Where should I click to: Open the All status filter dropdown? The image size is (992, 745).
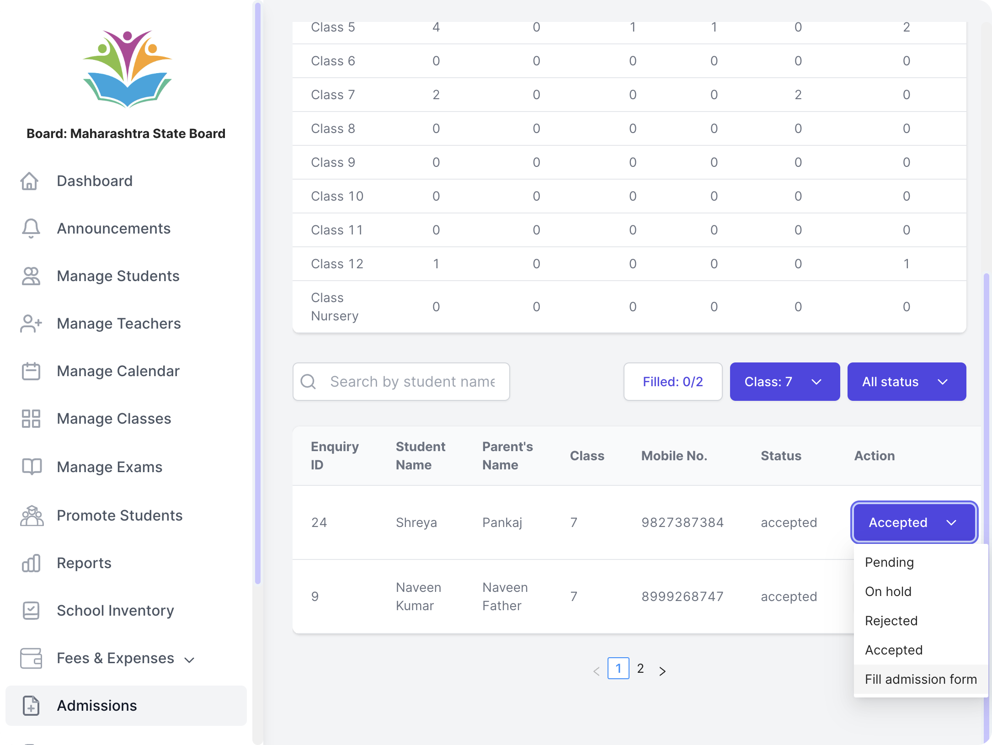(907, 382)
